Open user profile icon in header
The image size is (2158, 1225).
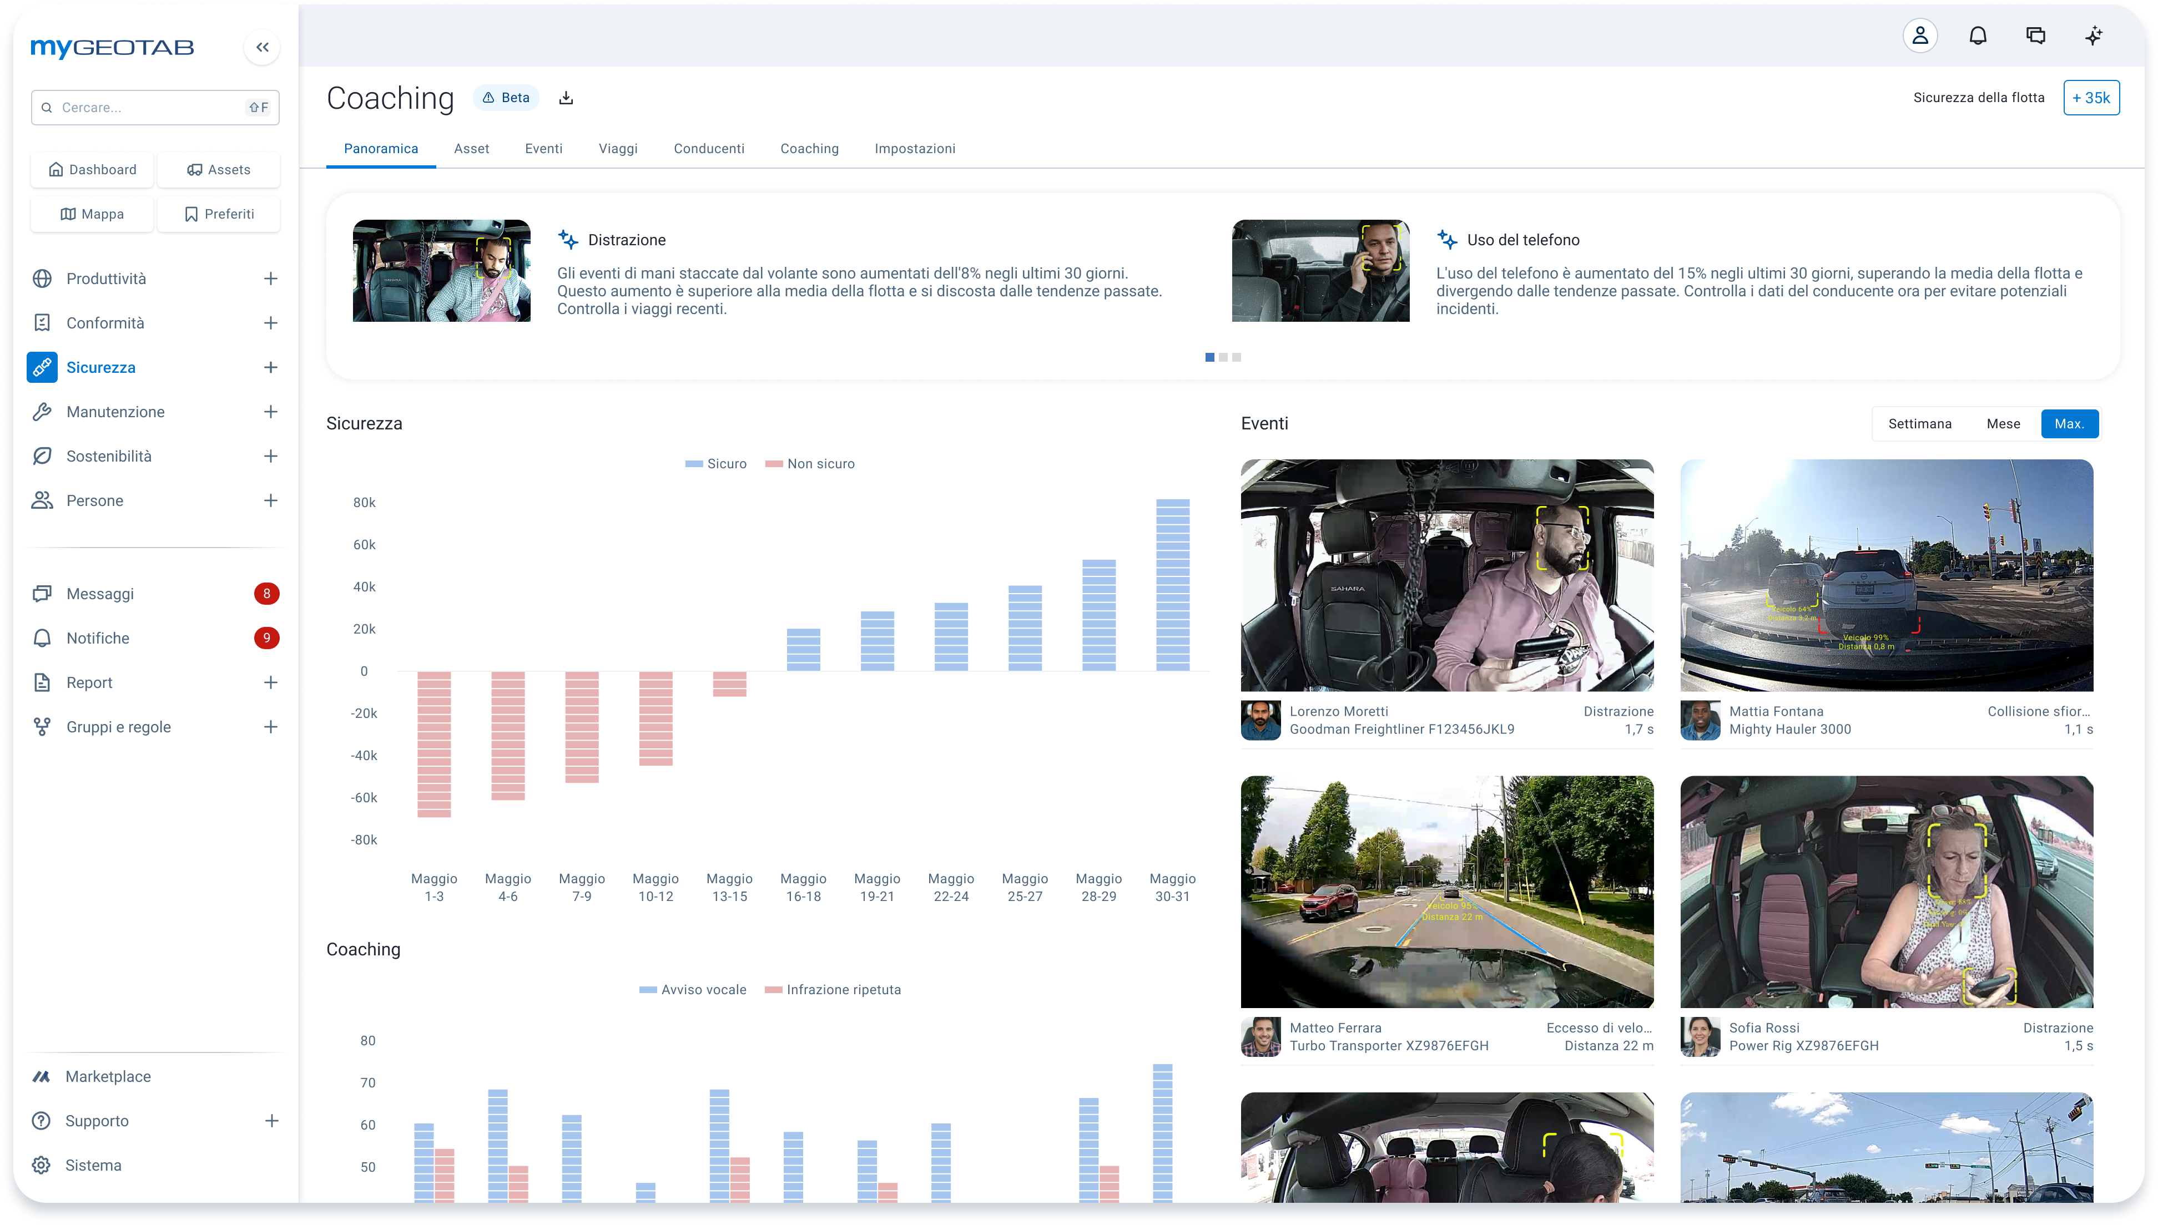pos(1920,36)
